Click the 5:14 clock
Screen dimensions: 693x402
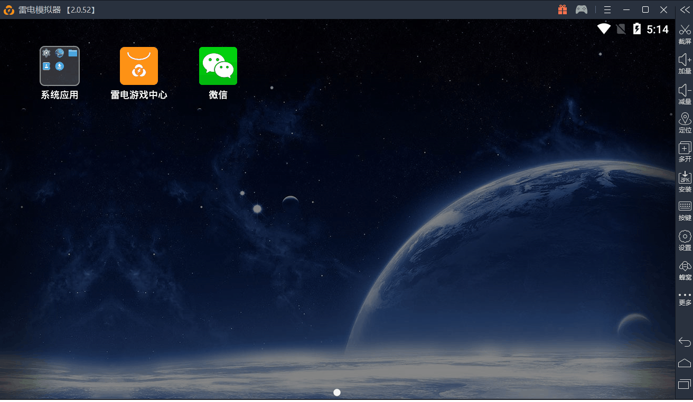point(658,30)
